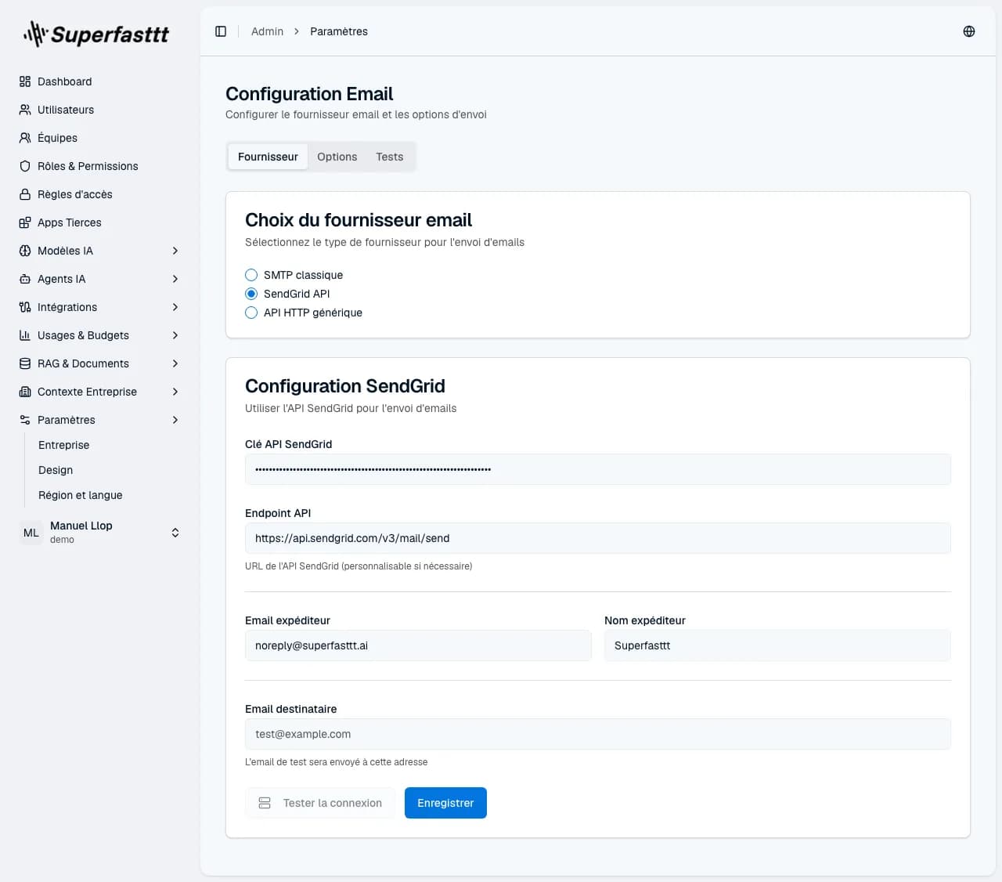Screen dimensions: 1002x882
Task: Click the Endpoint API field
Action: 598,538
